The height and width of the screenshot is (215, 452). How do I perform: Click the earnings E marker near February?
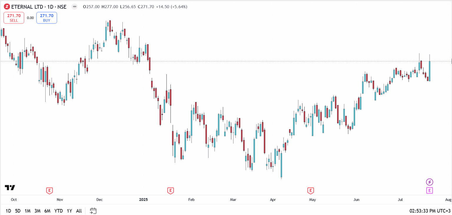click(170, 191)
